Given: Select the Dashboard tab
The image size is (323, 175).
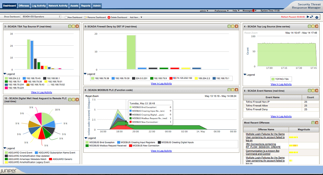Looking at the screenshot, I should tap(9, 6).
